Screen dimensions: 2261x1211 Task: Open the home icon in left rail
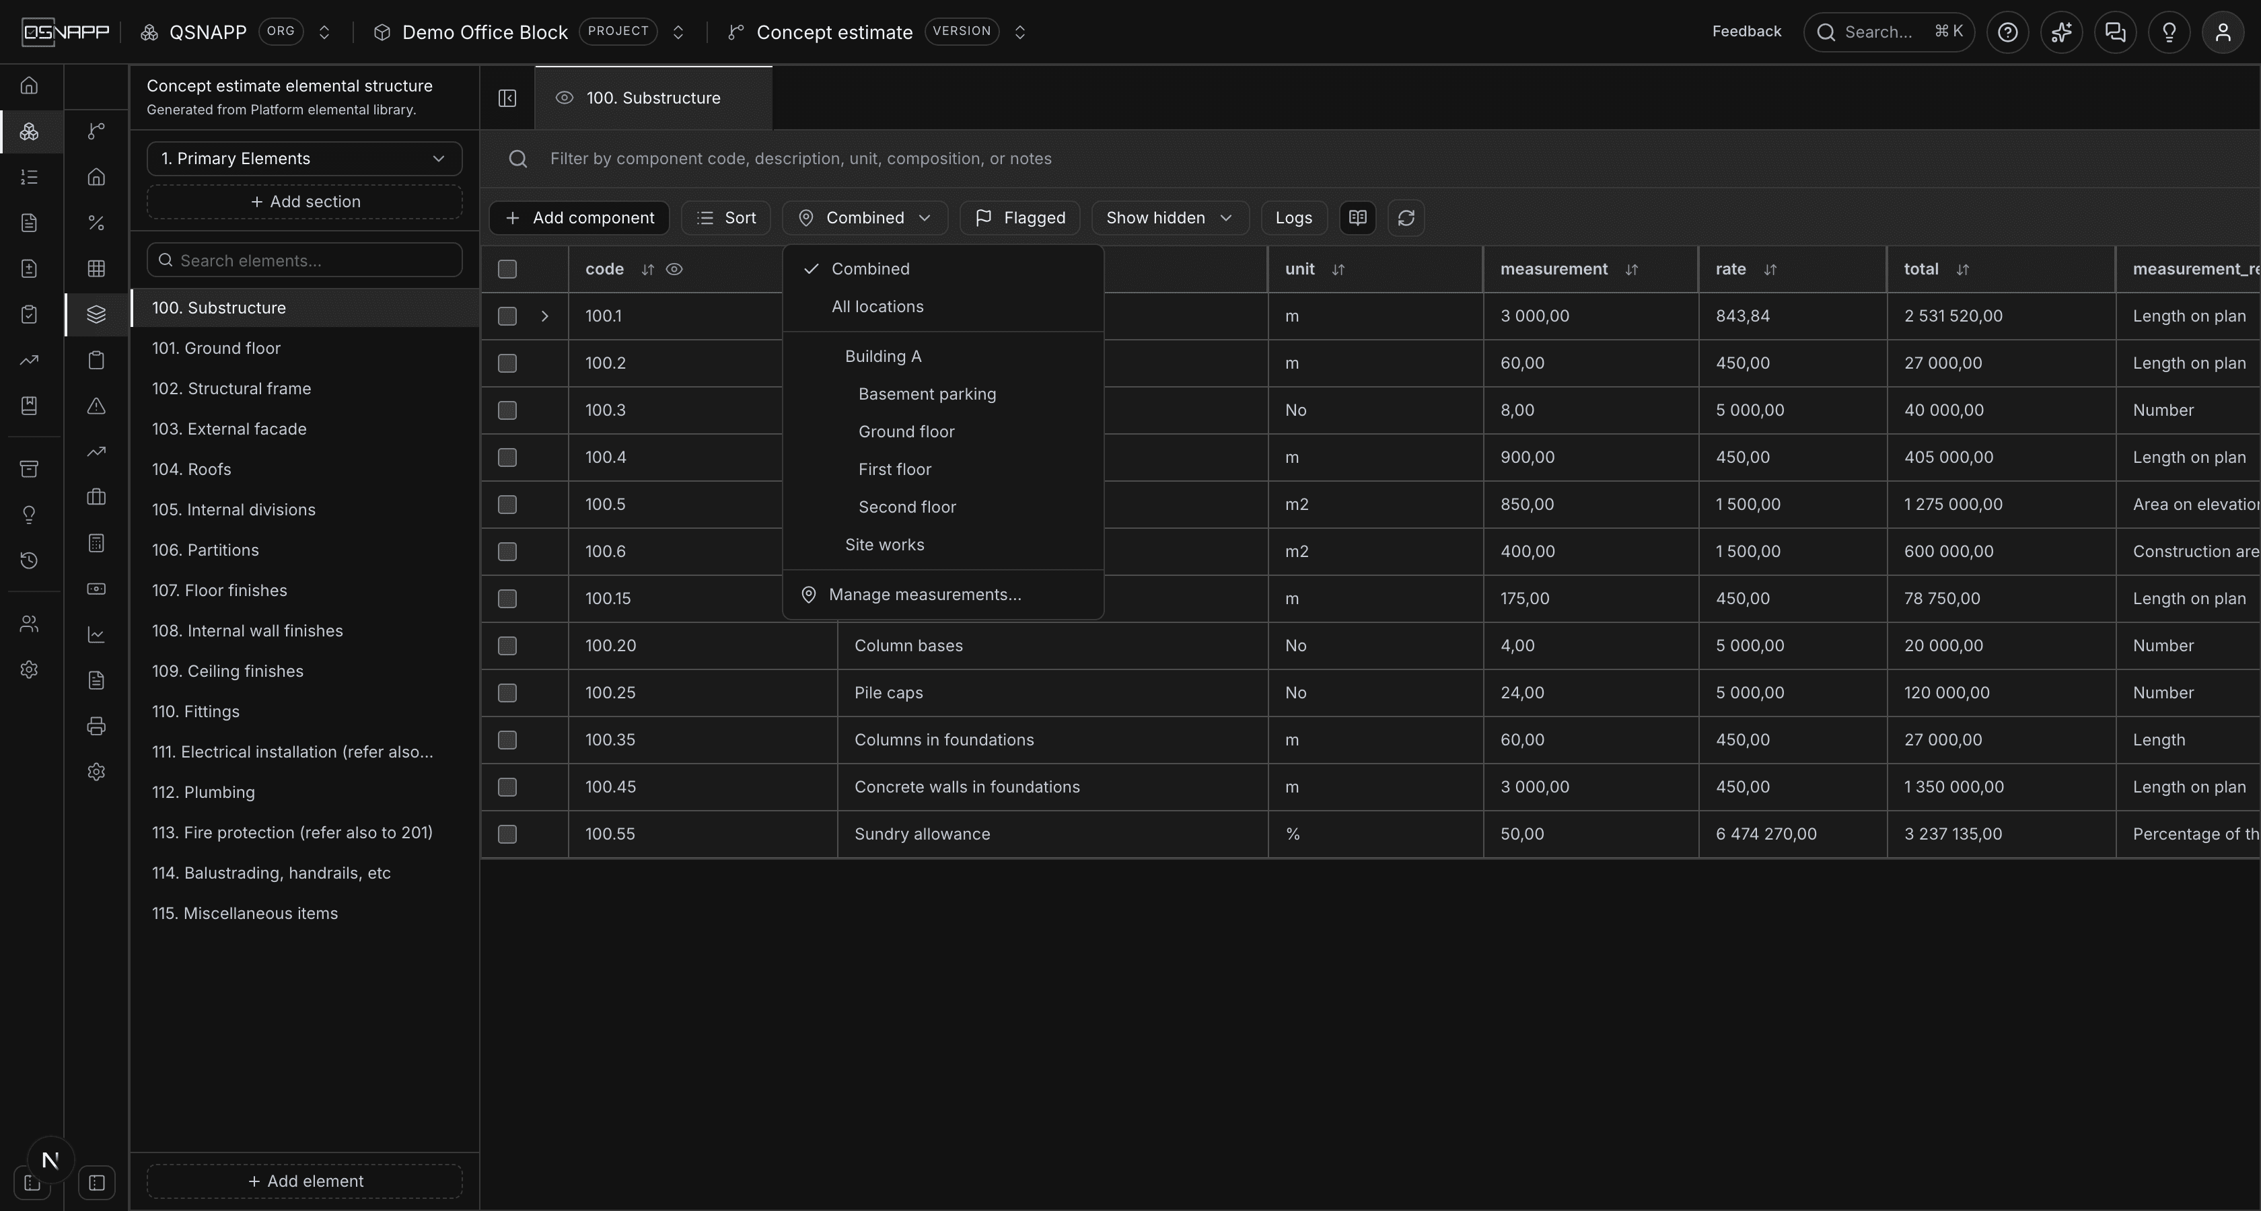coord(29,86)
